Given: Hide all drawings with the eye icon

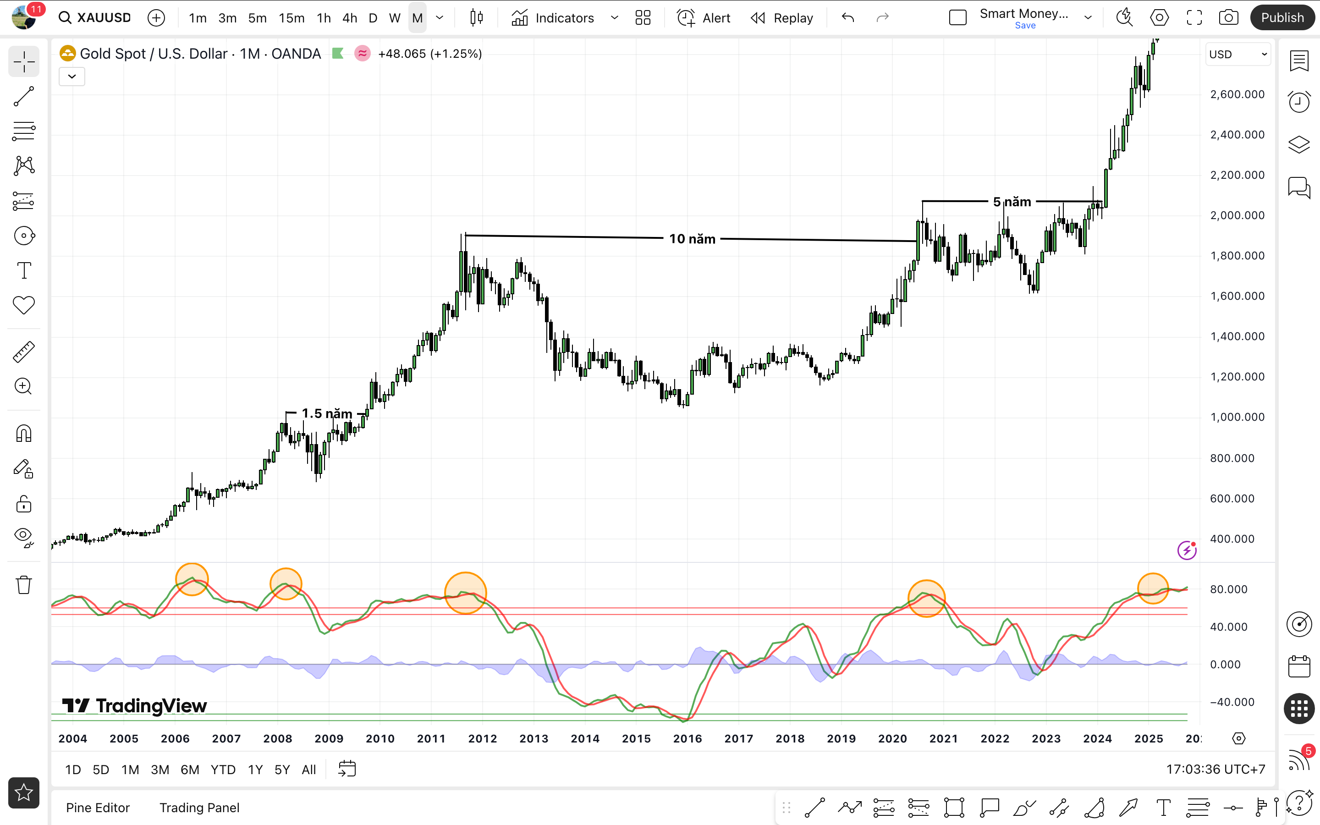Looking at the screenshot, I should (x=23, y=536).
